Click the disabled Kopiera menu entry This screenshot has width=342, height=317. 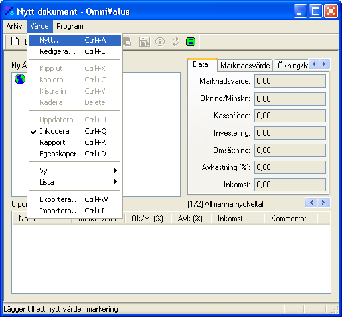coord(74,80)
